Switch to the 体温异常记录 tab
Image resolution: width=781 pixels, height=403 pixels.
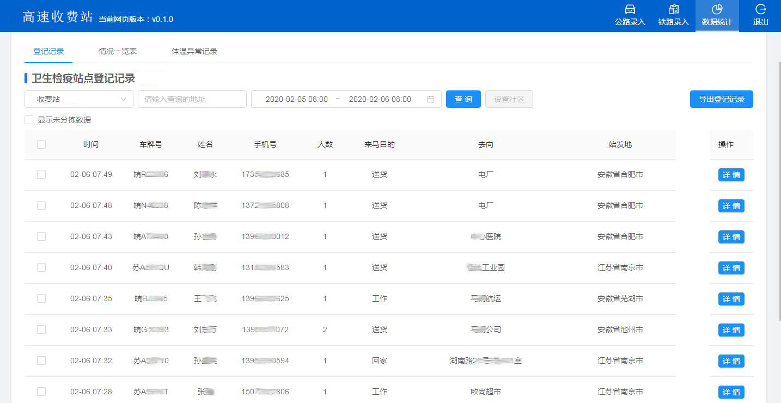194,51
